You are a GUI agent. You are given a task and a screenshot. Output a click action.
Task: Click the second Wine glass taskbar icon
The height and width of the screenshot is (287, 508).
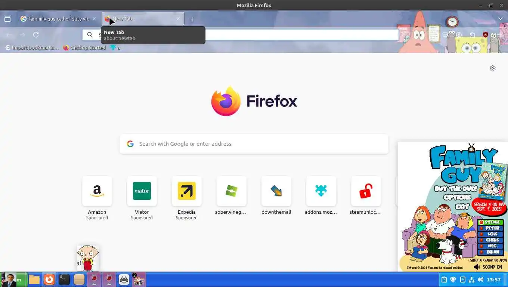[x=109, y=280]
